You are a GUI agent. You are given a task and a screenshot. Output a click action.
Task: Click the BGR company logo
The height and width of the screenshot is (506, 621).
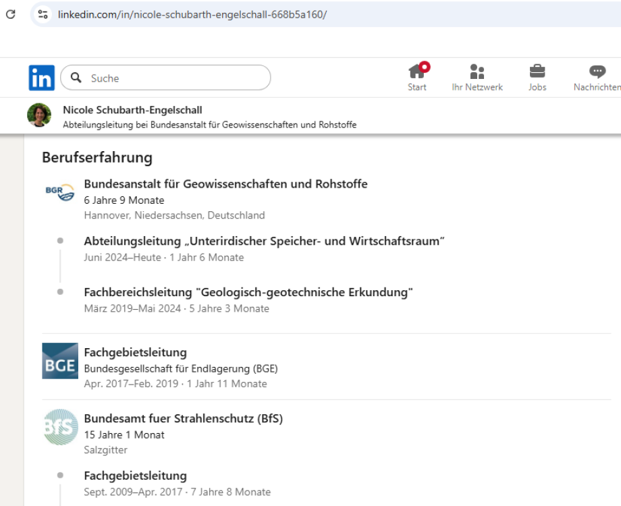click(59, 191)
